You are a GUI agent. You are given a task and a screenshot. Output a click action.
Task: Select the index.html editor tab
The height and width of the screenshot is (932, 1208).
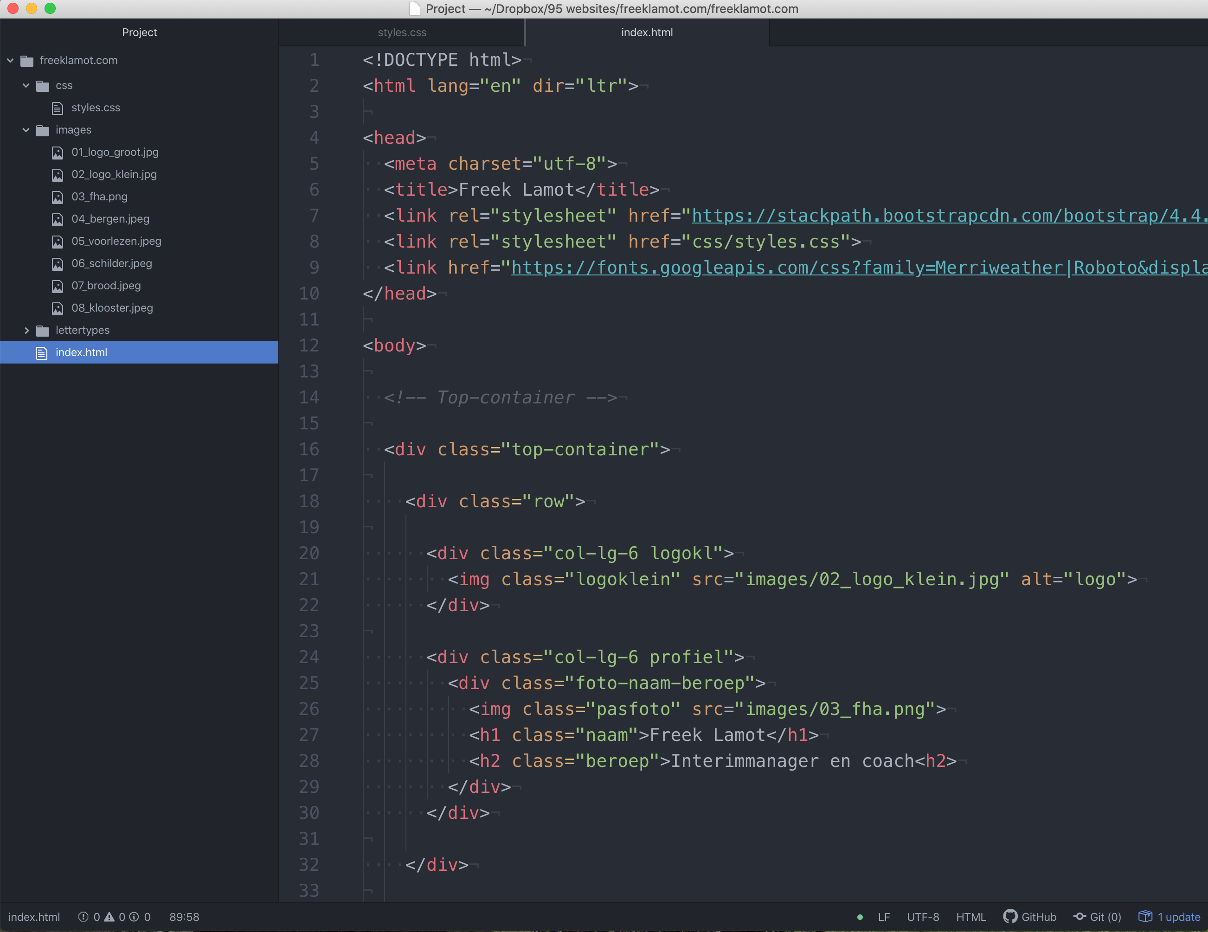646,32
